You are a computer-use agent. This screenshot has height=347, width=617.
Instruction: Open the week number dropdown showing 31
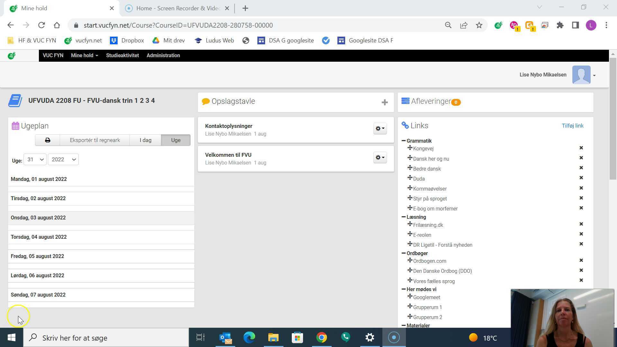35,159
